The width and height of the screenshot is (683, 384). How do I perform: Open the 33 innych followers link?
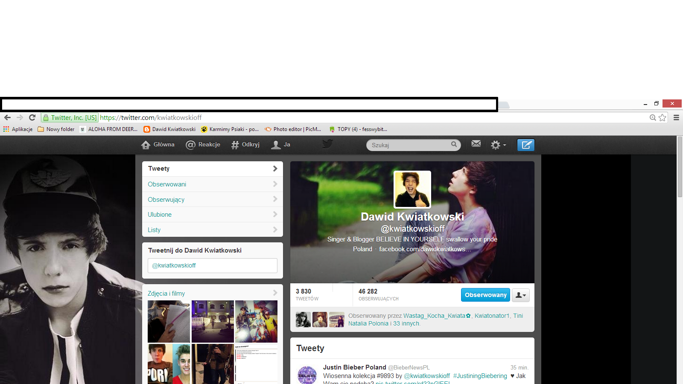tap(406, 323)
